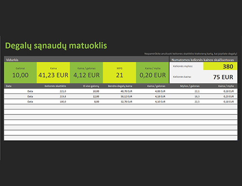
Task: Select the Vidurkis section header
Action: click(x=12, y=60)
